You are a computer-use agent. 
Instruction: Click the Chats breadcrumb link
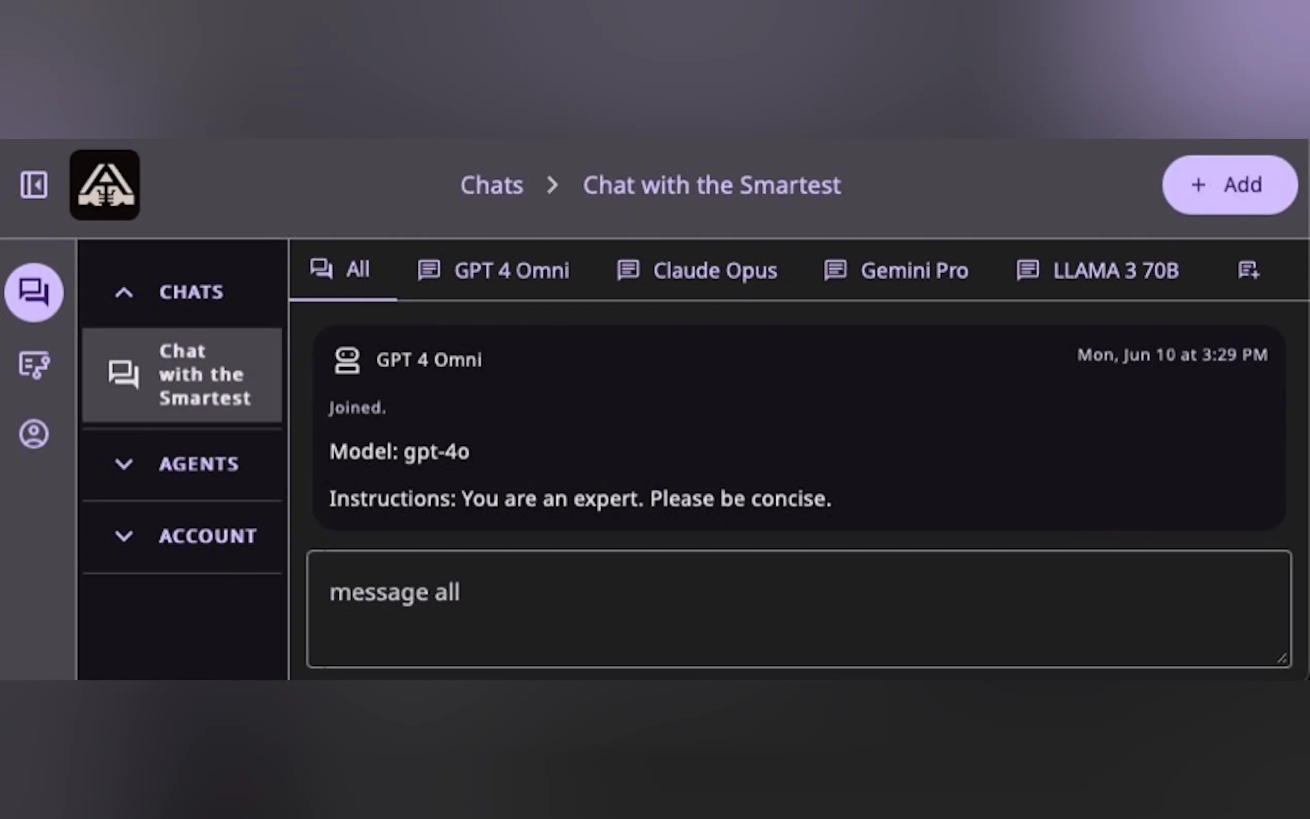point(491,185)
